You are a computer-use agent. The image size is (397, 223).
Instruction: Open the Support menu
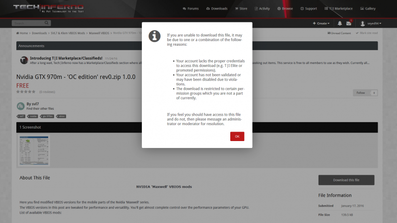[x=308, y=8]
